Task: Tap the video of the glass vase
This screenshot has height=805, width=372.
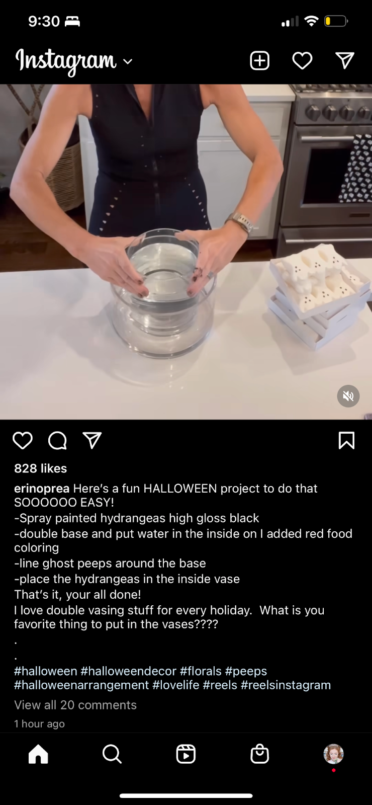Action: (x=186, y=252)
